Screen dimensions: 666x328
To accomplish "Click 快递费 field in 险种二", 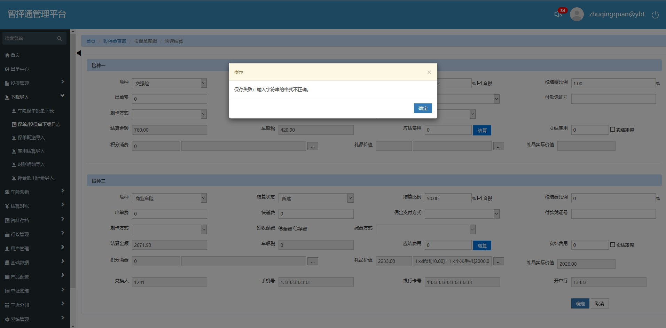I will coord(316,214).
